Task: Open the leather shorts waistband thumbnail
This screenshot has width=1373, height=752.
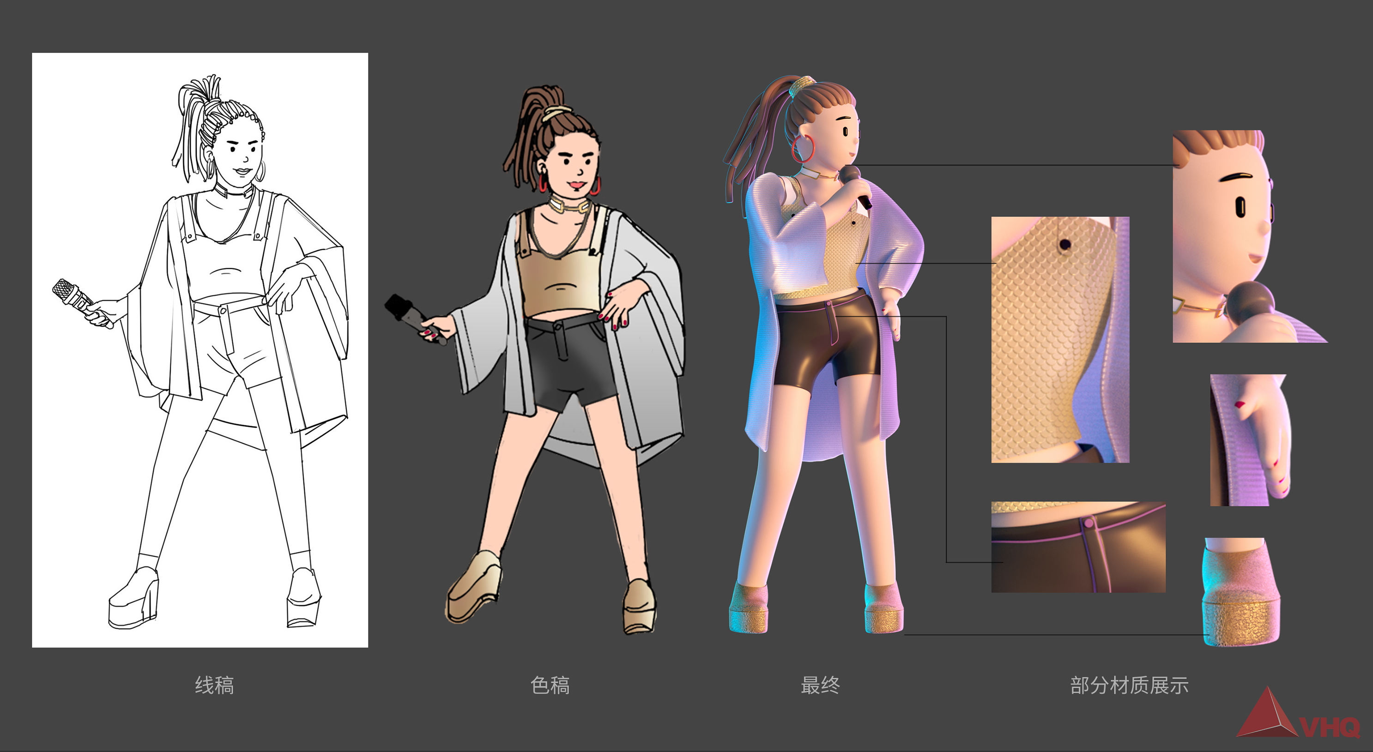Action: coord(1078,546)
